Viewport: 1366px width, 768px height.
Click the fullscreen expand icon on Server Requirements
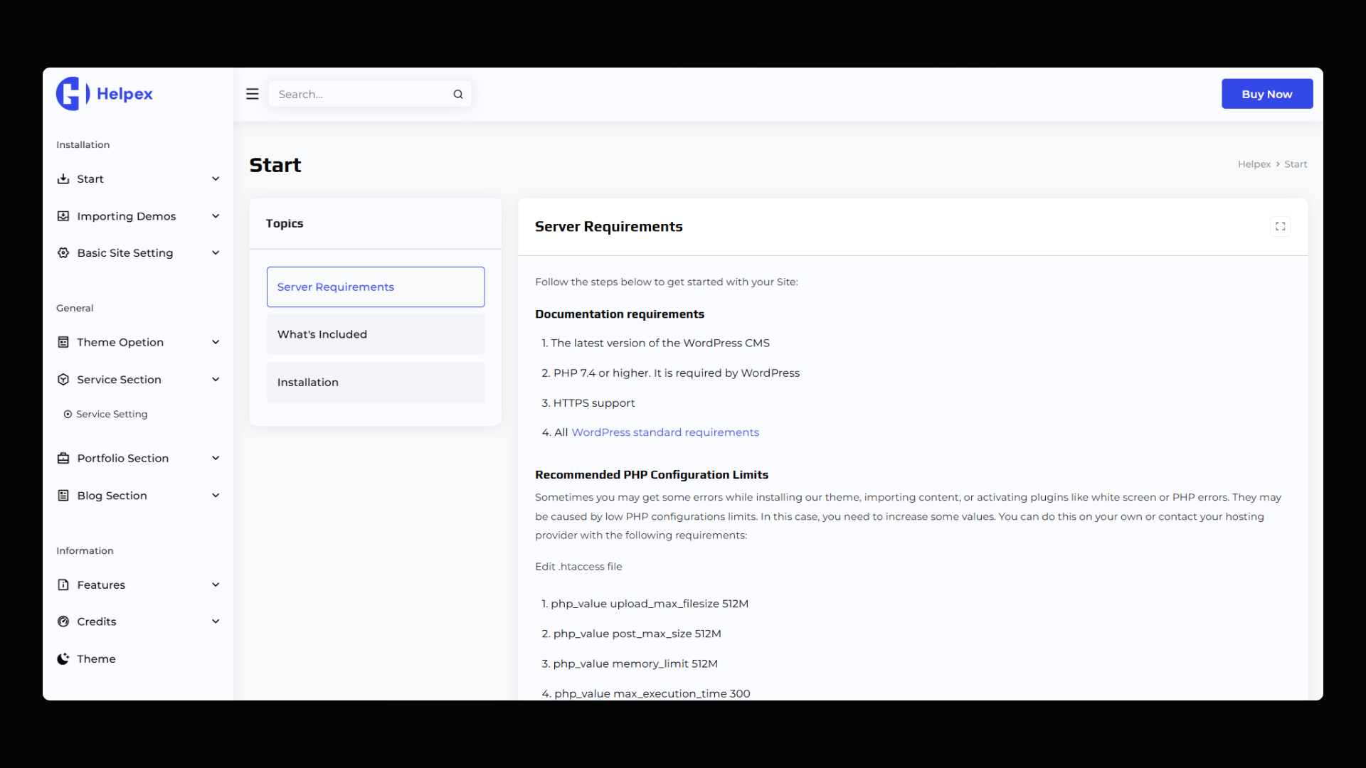[1280, 226]
